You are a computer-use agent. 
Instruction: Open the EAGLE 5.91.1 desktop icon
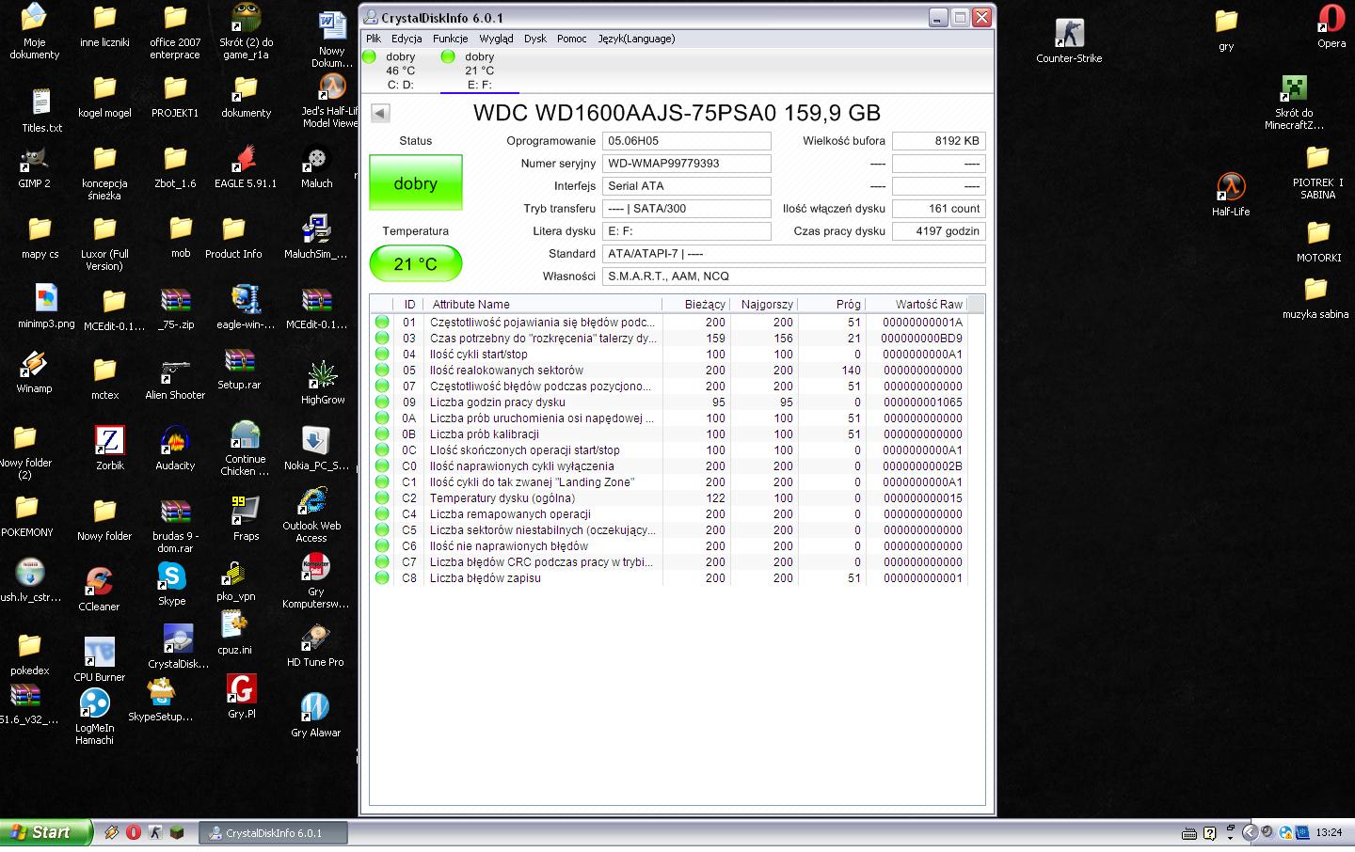tap(246, 166)
